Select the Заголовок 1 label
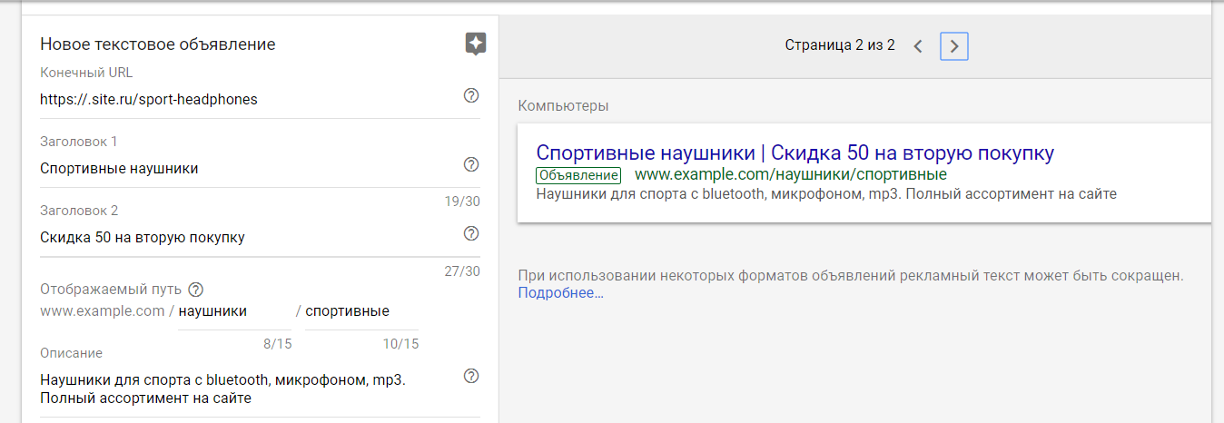The image size is (1224, 423). [x=79, y=142]
